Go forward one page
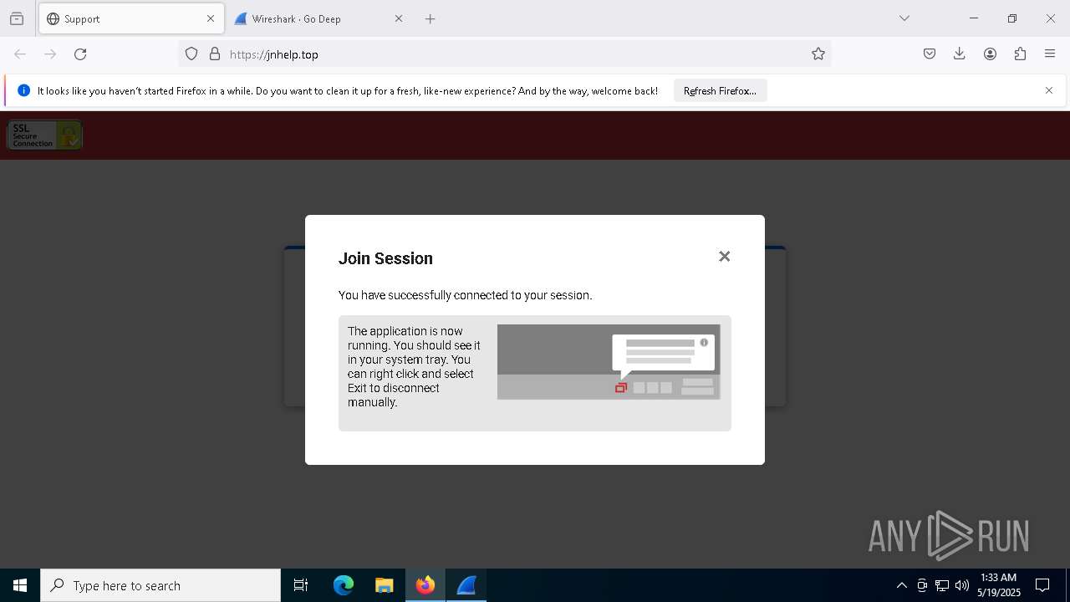Image resolution: width=1070 pixels, height=602 pixels. [x=50, y=54]
